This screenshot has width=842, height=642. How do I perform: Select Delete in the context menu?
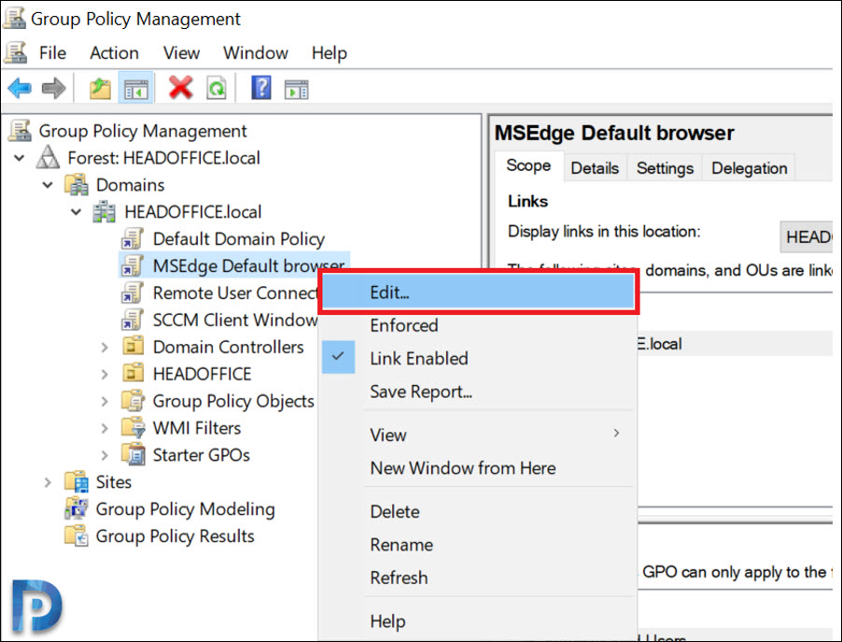[395, 512]
